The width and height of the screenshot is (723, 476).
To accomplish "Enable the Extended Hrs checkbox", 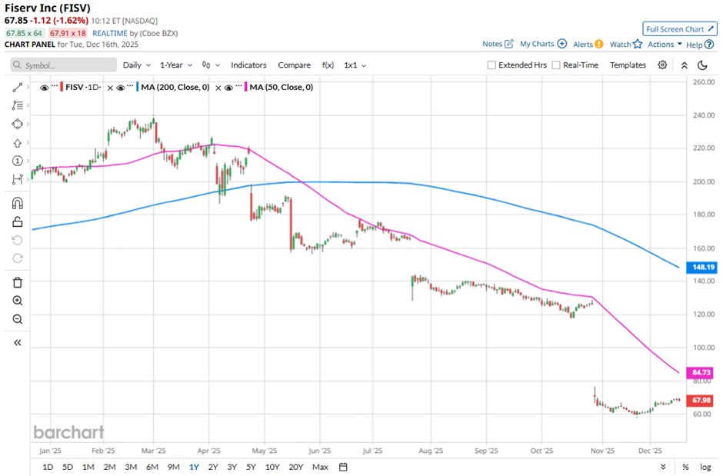I will (491, 65).
